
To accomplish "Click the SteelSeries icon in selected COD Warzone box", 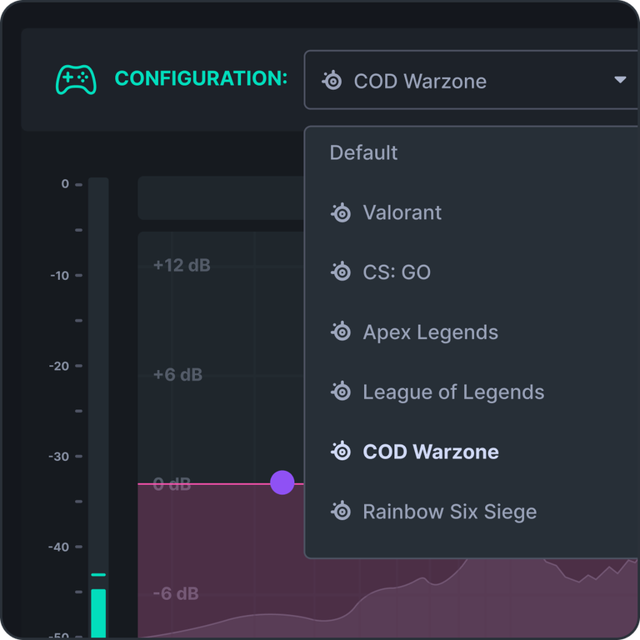I will pyautogui.click(x=332, y=81).
